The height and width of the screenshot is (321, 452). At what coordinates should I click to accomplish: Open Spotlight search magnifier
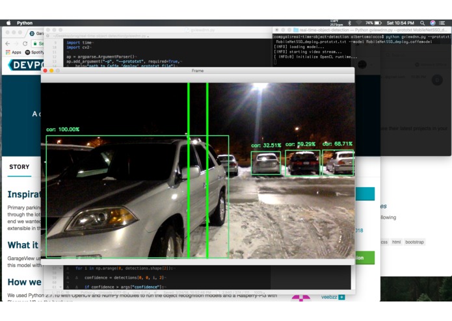click(x=422, y=23)
